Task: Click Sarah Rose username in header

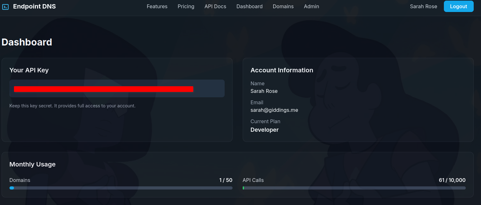Action: (x=423, y=6)
